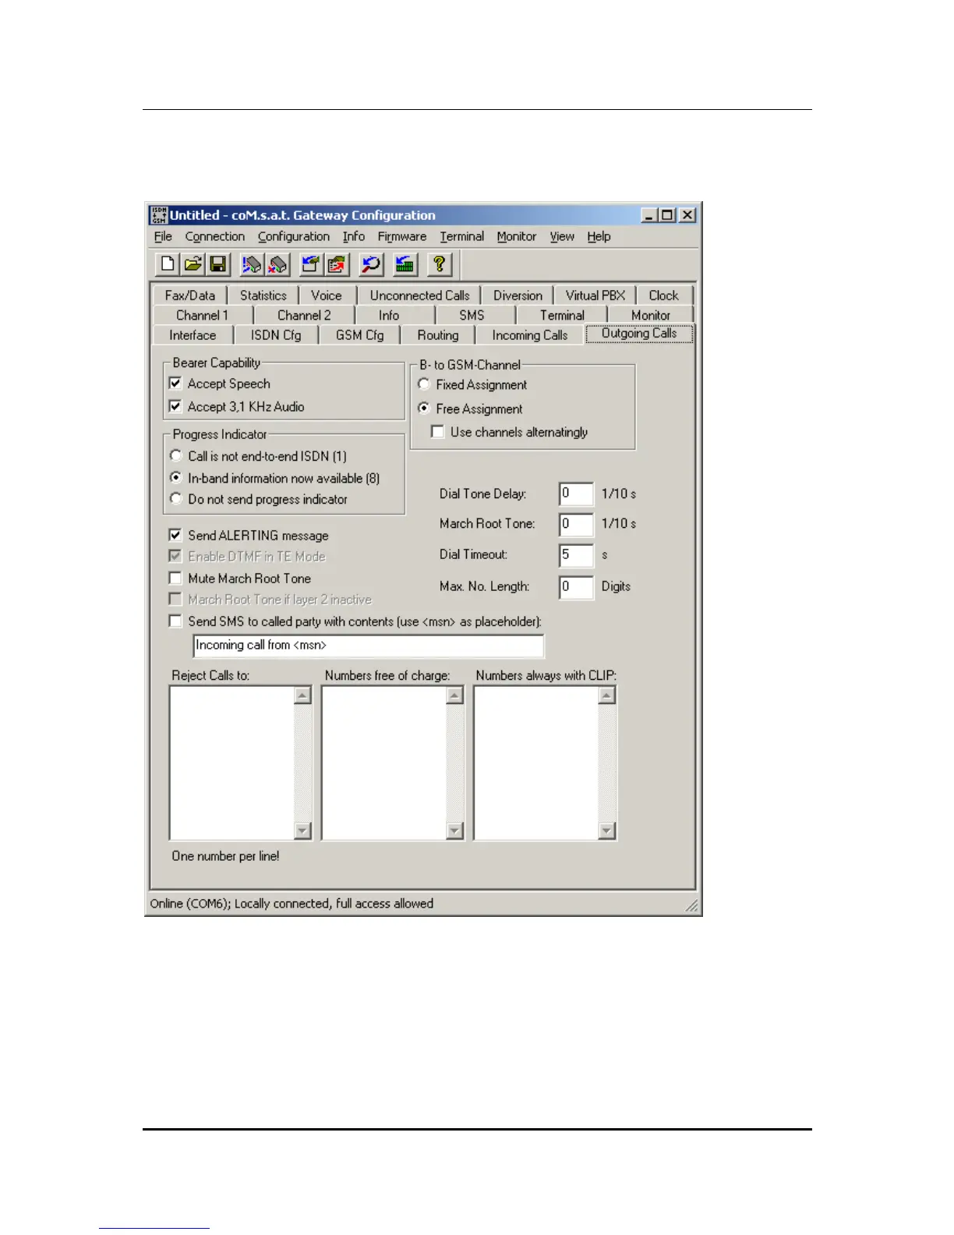Open the Firmware menu
954x1235 pixels.
tap(402, 236)
